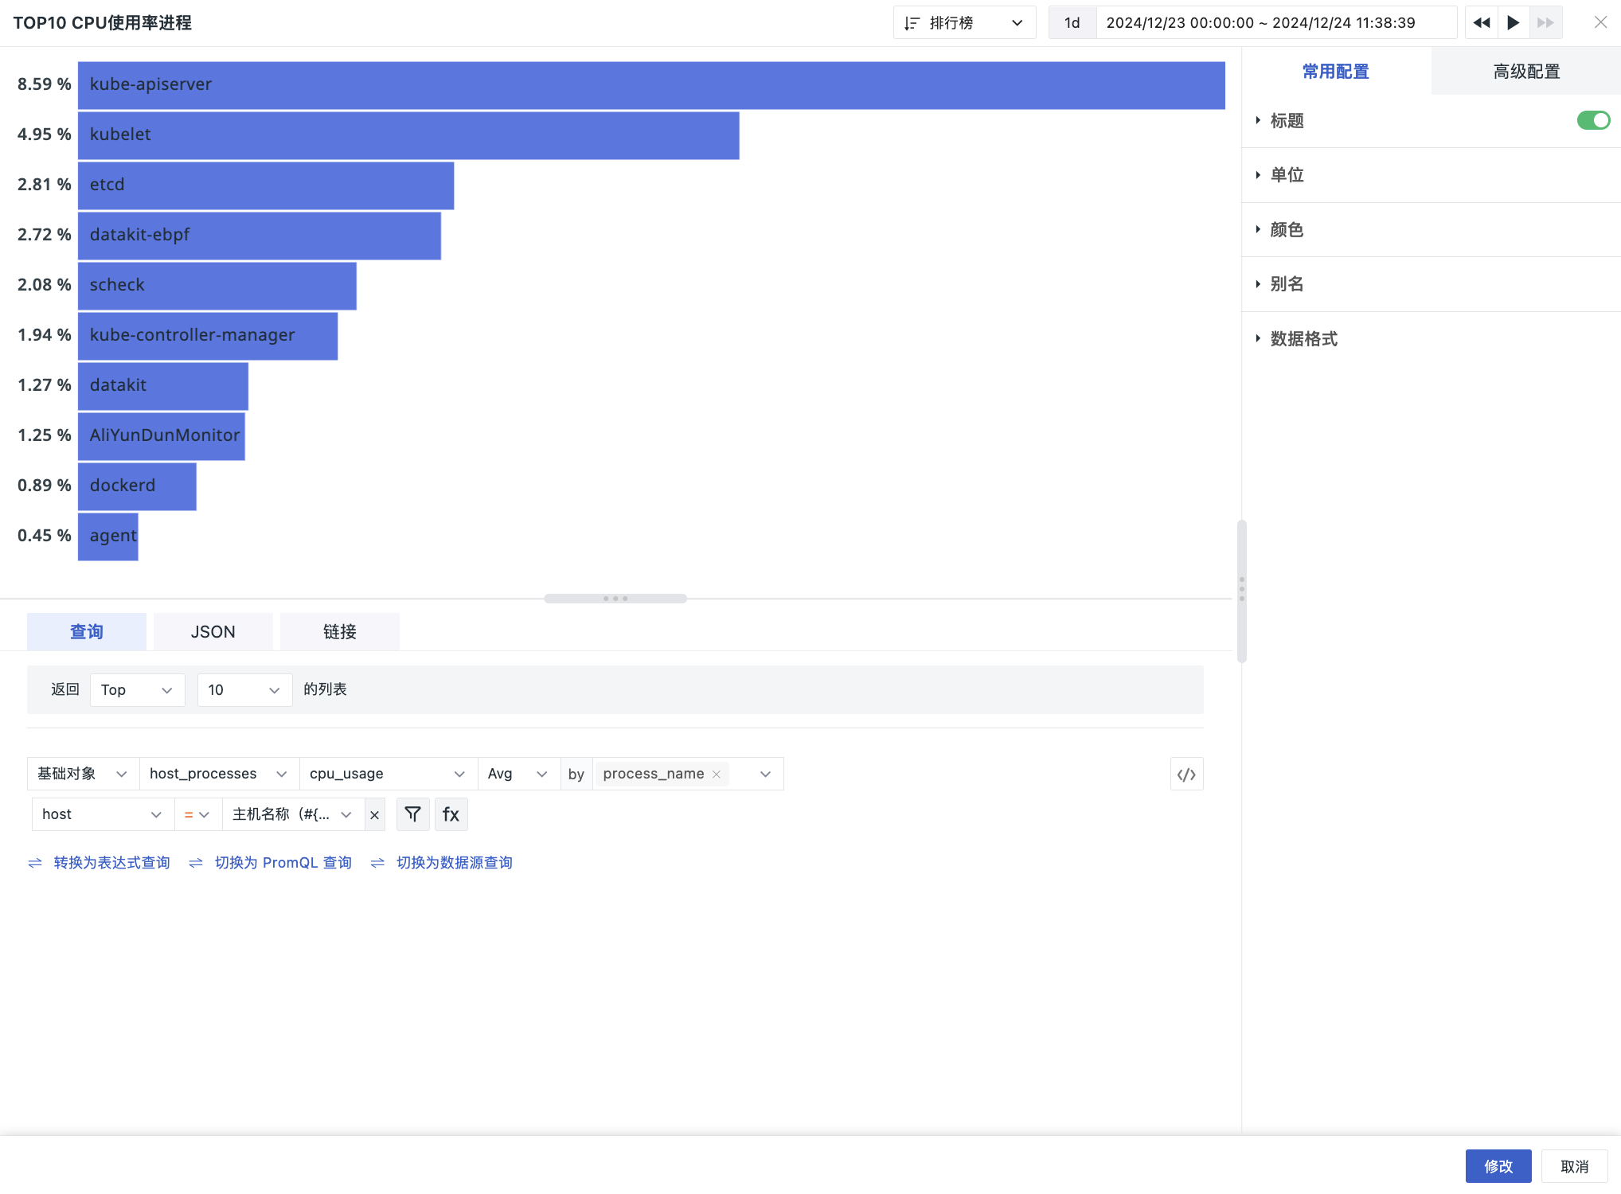Switch to the 高级配置 tab

point(1526,72)
